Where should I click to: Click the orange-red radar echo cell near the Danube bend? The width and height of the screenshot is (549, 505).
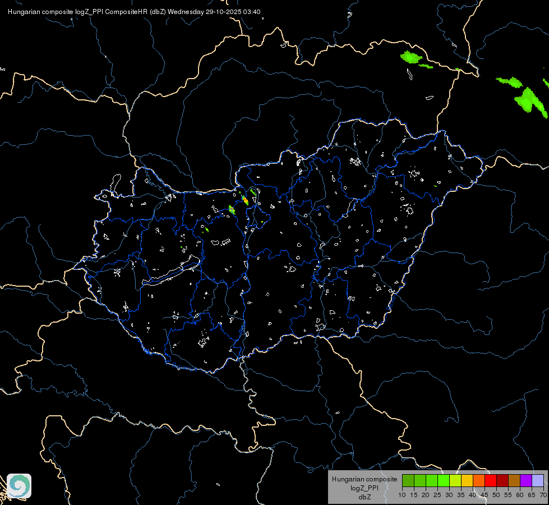(x=245, y=200)
